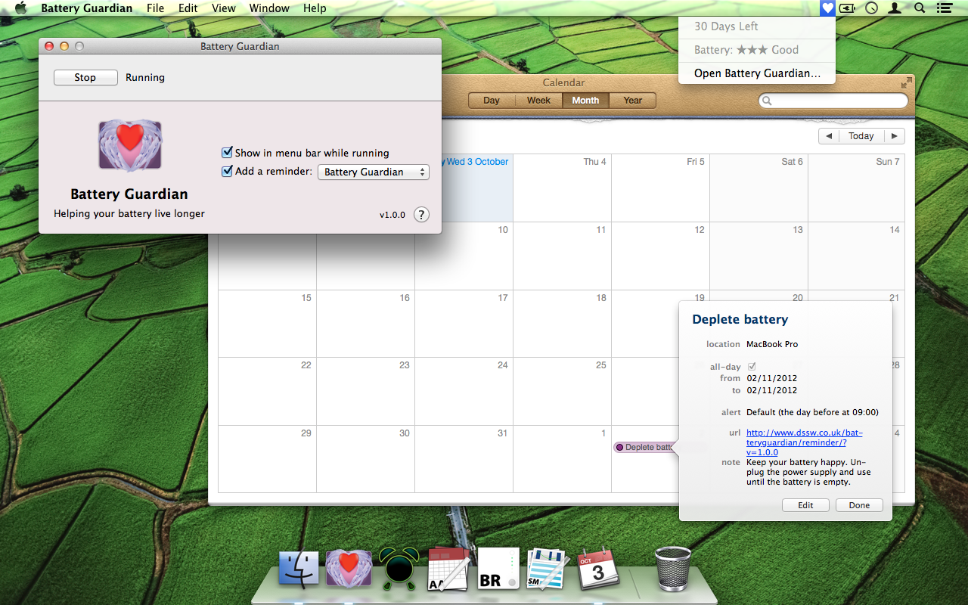This screenshot has width=968, height=605.
Task: Select the Month view tab
Action: tap(585, 101)
